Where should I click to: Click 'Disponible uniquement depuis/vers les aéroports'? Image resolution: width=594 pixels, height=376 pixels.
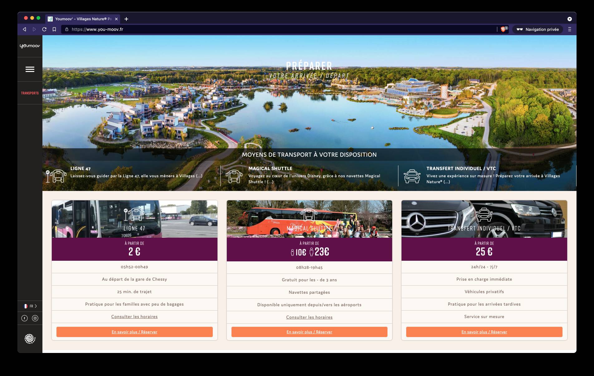click(x=309, y=305)
